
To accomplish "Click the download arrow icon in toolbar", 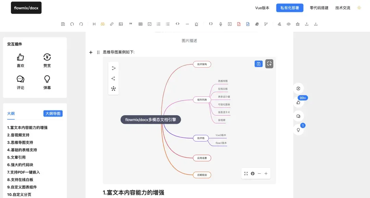I will click(x=316, y=24).
